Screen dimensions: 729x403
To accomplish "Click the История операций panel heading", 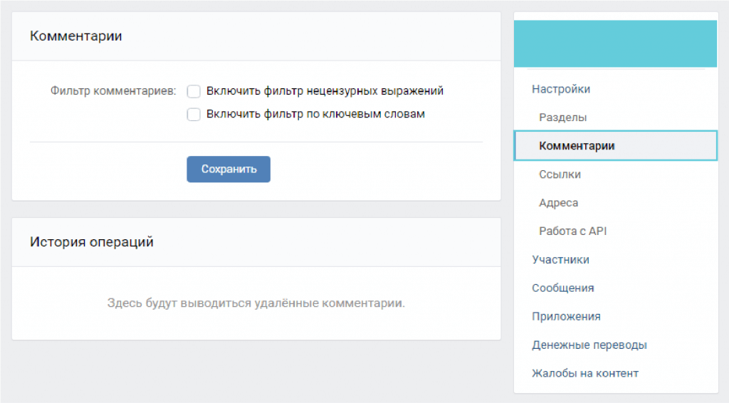I will click(x=92, y=241).
